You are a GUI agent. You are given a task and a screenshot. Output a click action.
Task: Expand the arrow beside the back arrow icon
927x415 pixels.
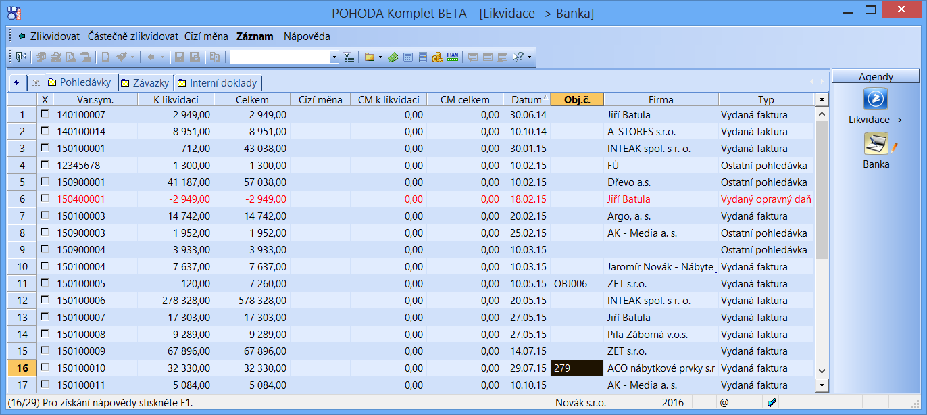coord(162,57)
